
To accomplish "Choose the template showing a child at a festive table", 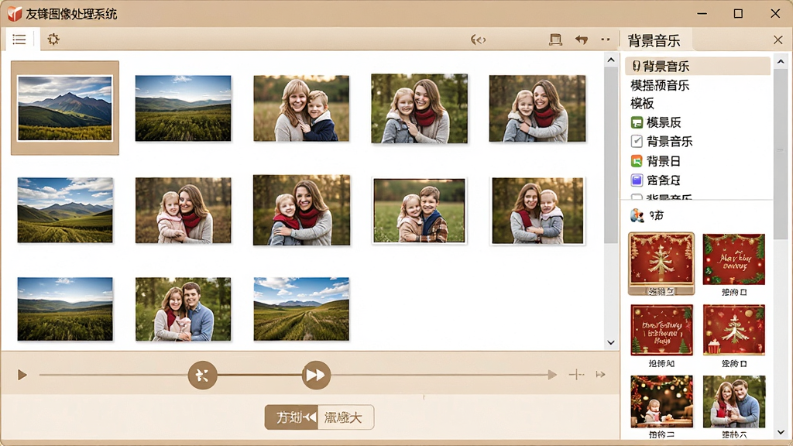I will [x=662, y=402].
